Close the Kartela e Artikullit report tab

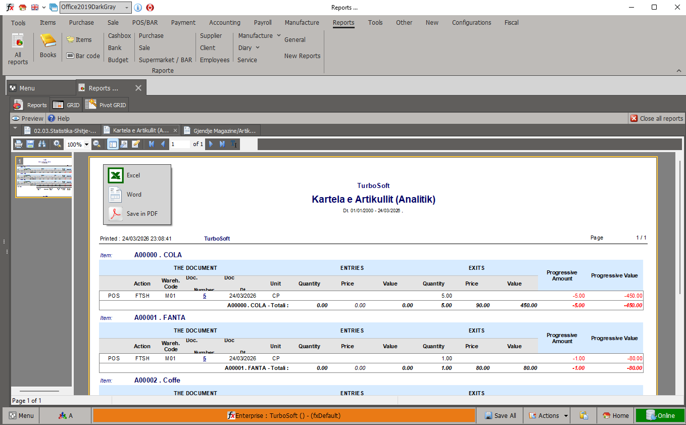coord(175,130)
